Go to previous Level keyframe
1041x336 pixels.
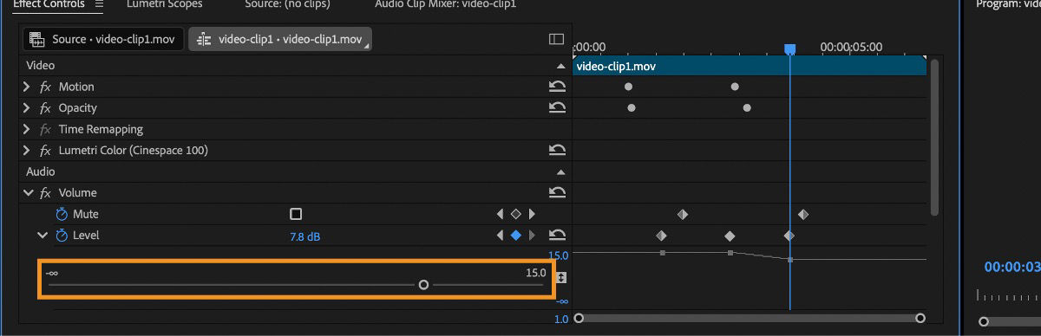tap(500, 236)
